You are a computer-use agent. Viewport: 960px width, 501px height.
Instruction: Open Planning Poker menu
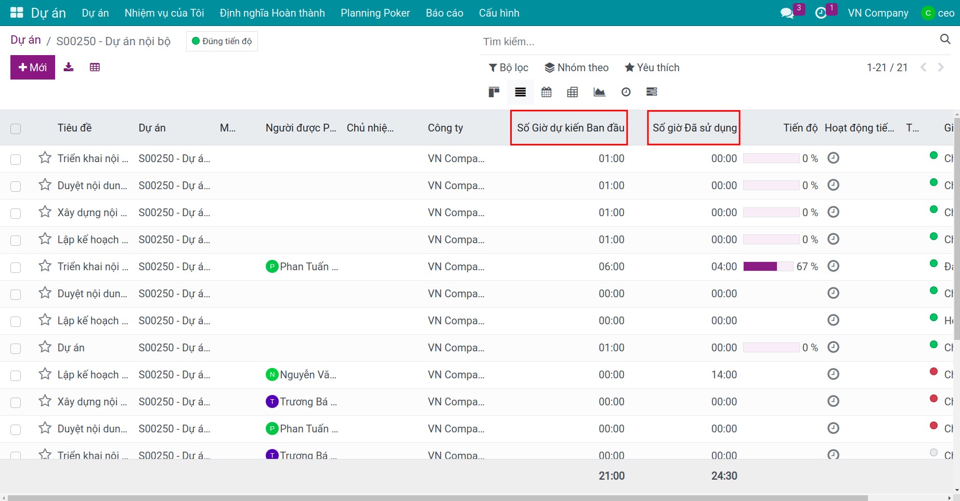click(375, 13)
